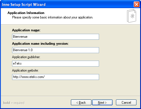The image size is (141, 109).
Task: Click the wizard document icon in header
Action: pyautogui.click(x=131, y=16)
